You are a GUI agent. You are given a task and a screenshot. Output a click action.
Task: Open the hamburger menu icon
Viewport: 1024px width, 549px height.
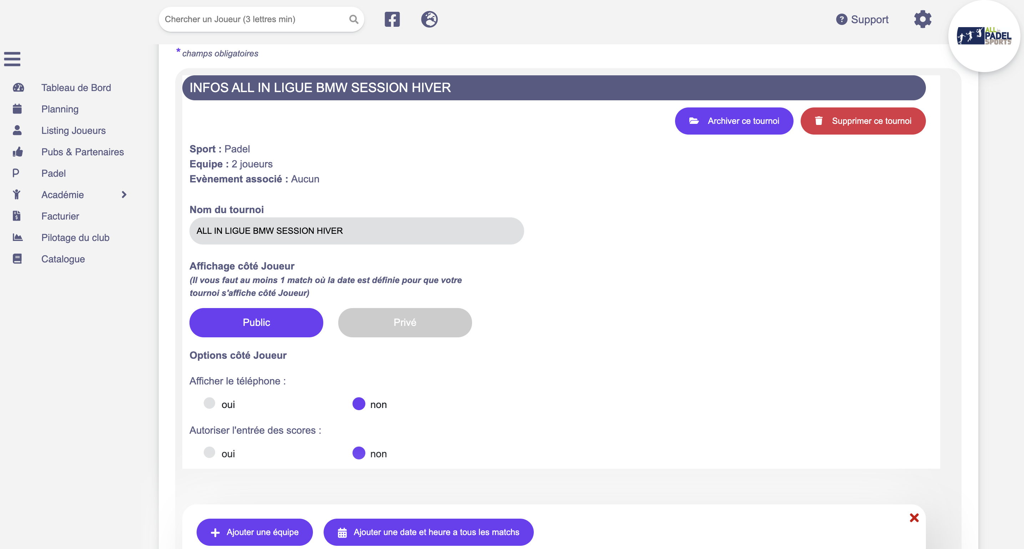coord(12,59)
